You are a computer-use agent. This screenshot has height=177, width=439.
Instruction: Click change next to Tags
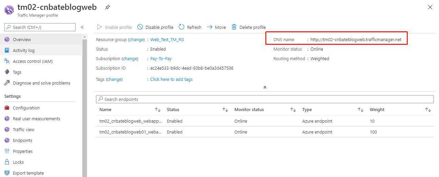114,79
